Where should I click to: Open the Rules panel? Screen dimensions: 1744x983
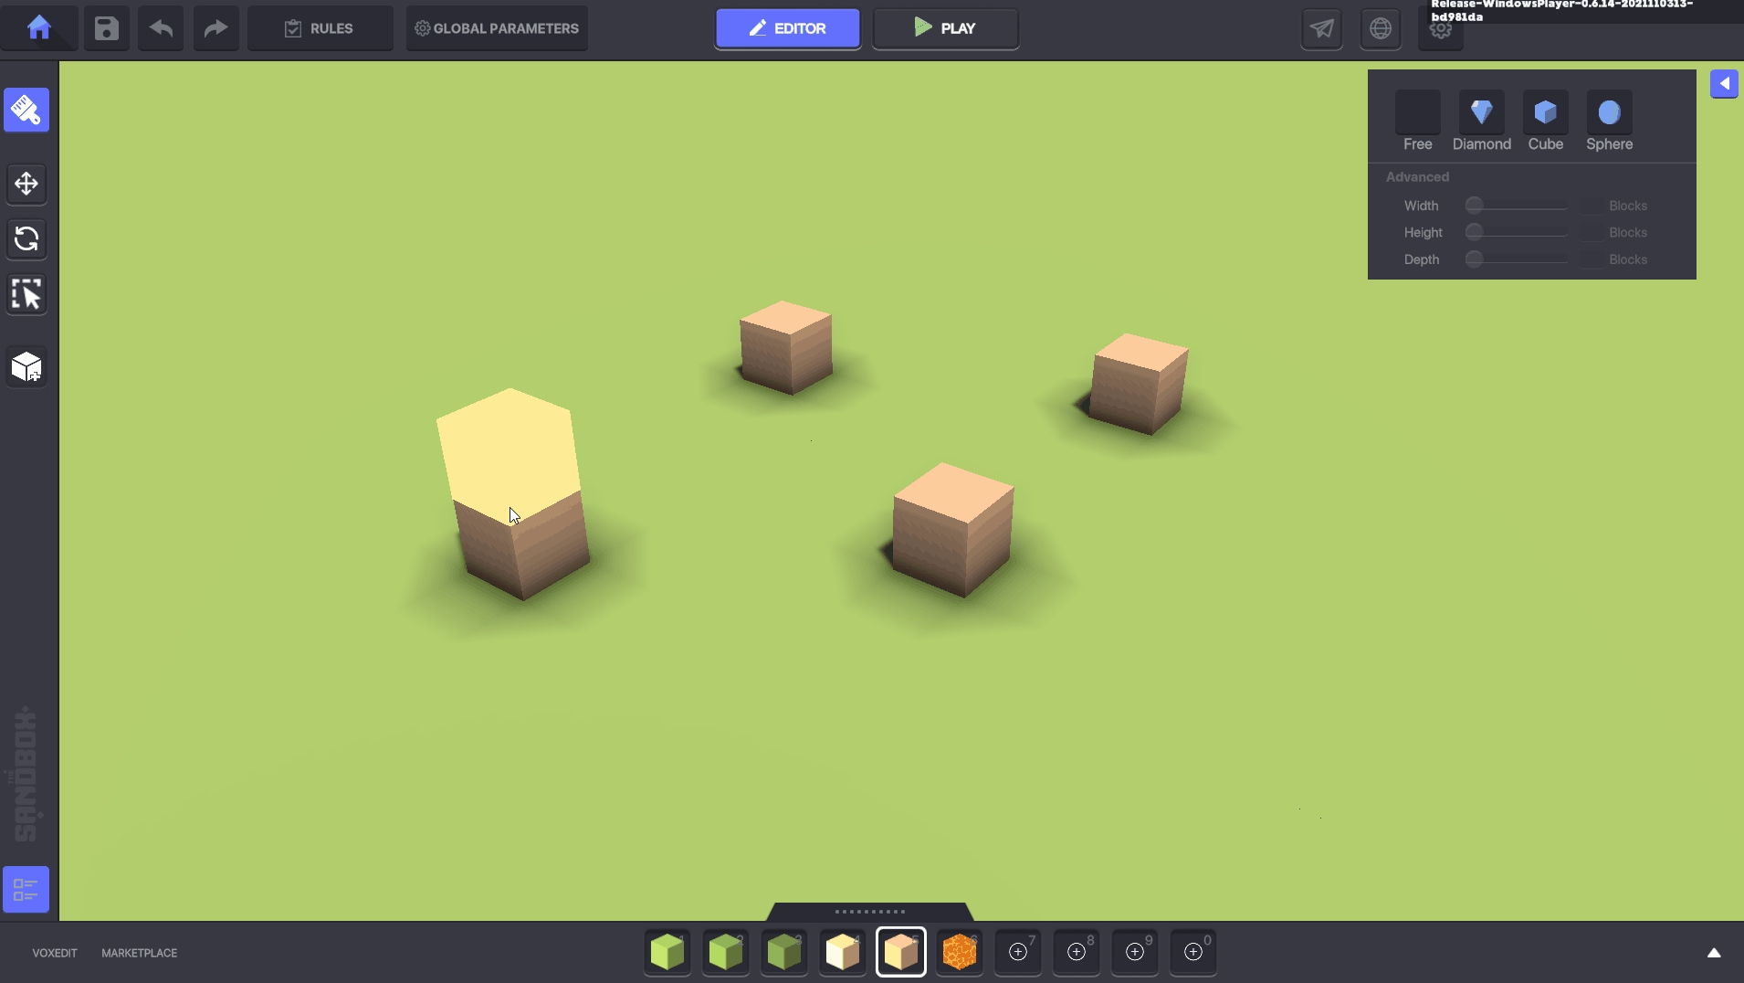(x=320, y=28)
